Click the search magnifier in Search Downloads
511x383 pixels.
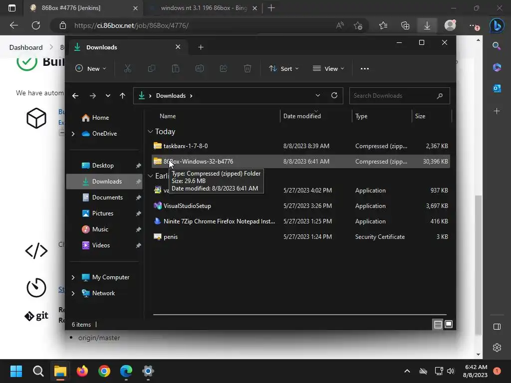[x=440, y=96]
